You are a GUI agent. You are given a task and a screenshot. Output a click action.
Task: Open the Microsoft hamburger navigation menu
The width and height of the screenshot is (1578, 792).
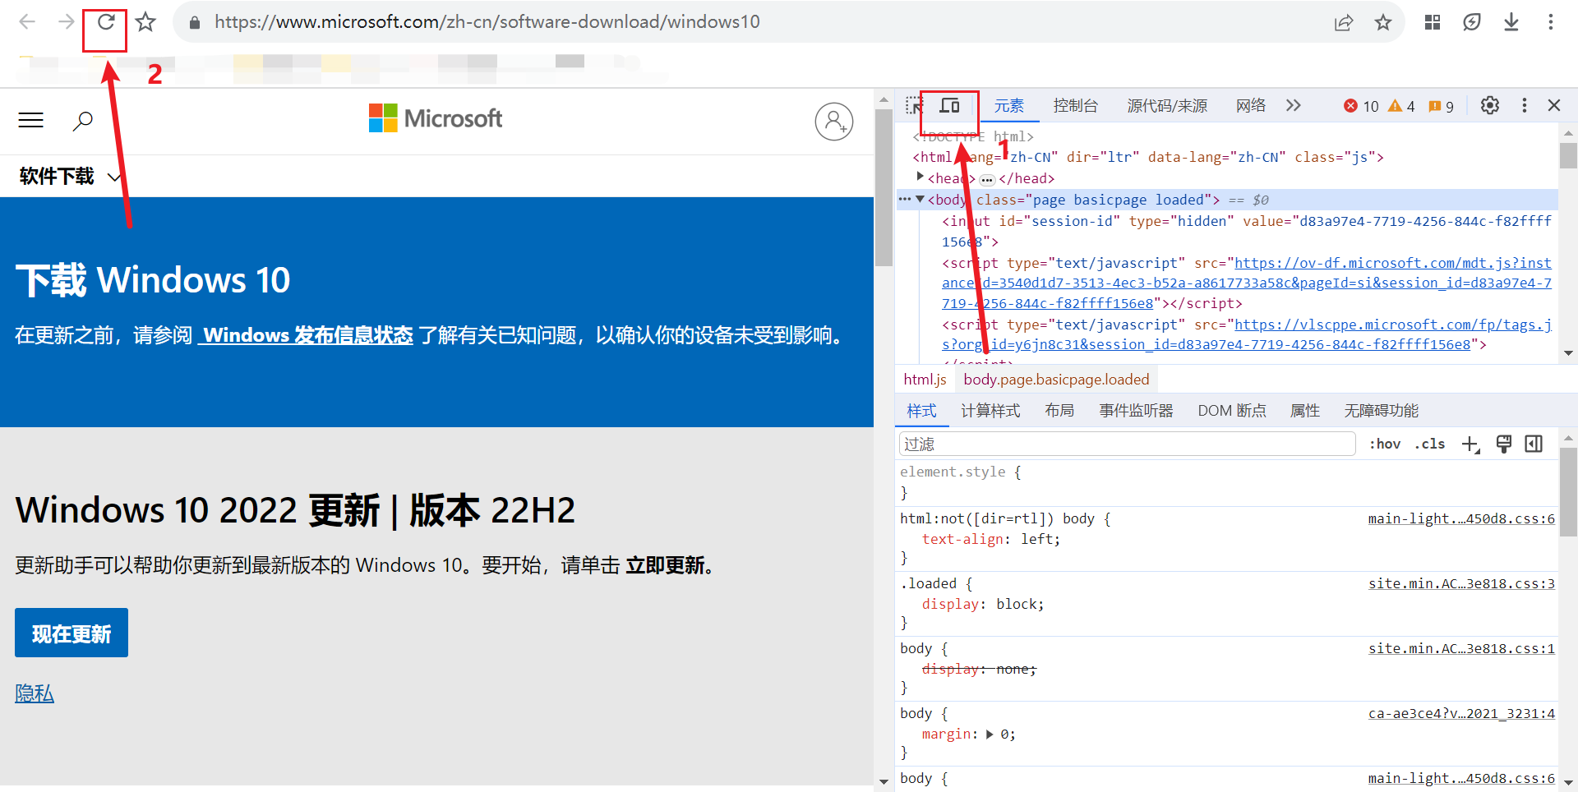(x=31, y=121)
